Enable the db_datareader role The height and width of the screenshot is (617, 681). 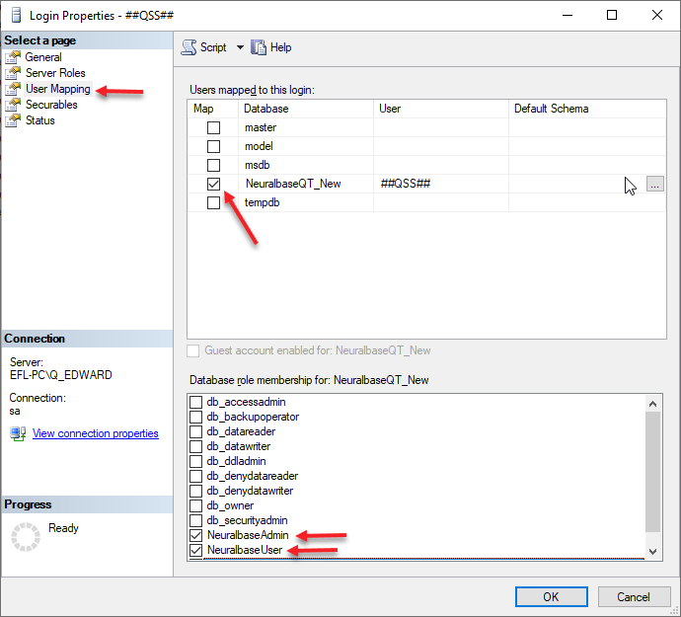[x=195, y=431]
